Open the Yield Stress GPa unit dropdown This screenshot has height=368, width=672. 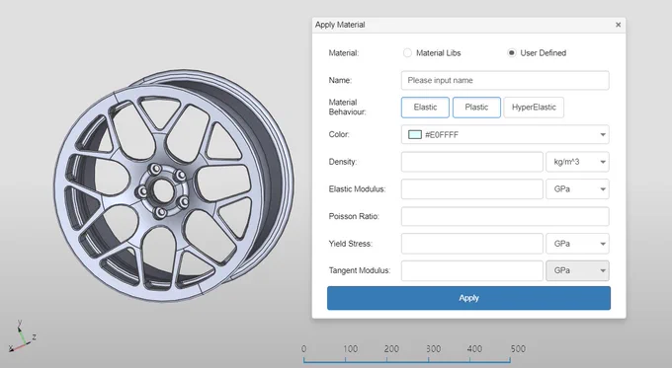click(x=577, y=244)
